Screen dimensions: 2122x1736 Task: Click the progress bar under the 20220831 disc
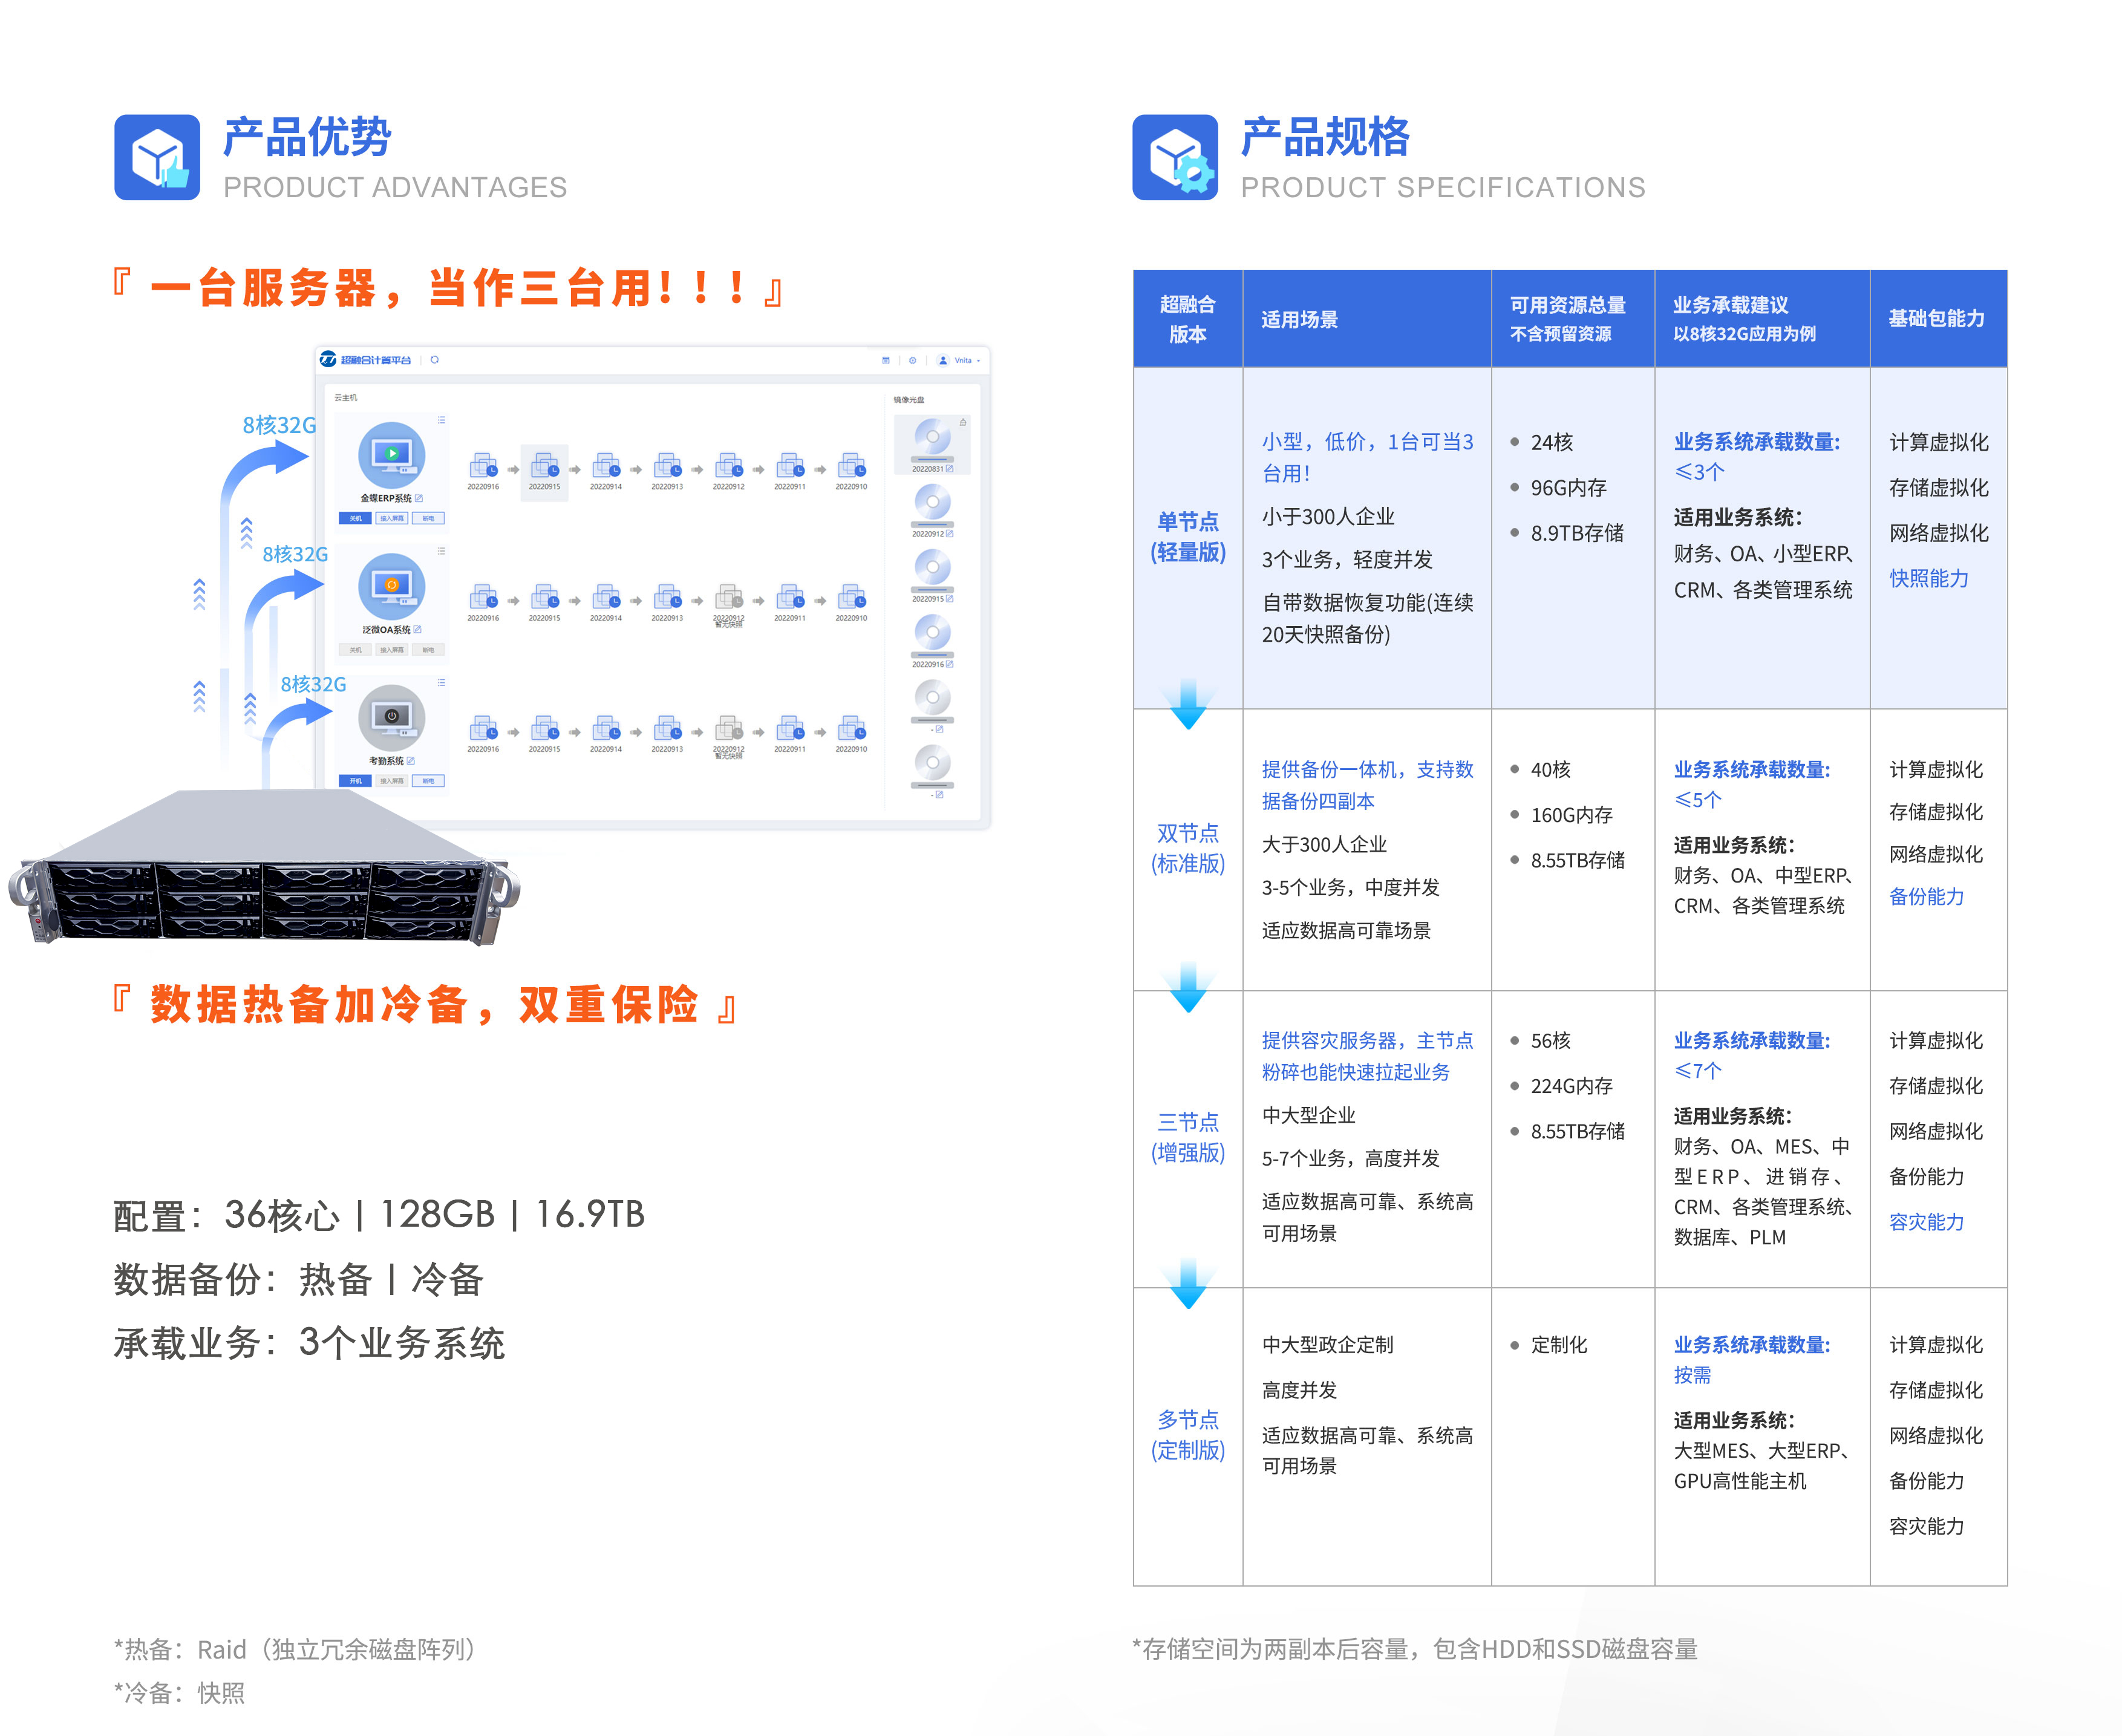coord(932,460)
